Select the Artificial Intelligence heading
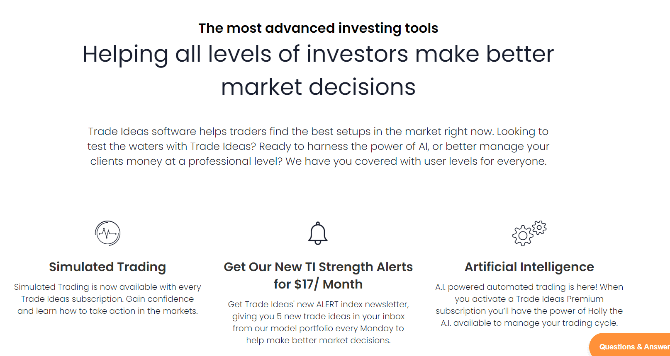The height and width of the screenshot is (356, 670). tap(529, 267)
